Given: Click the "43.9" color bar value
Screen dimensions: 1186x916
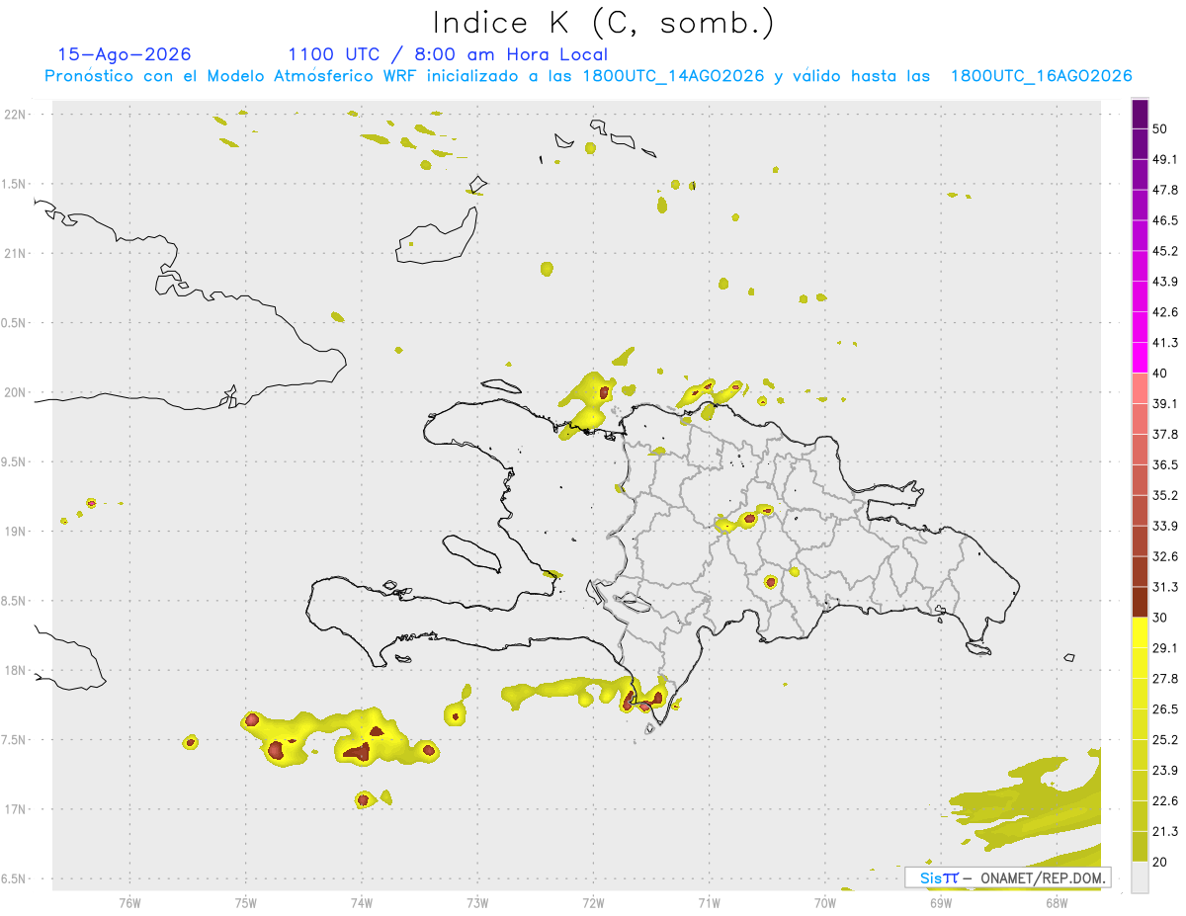Looking at the screenshot, I should click(1165, 282).
